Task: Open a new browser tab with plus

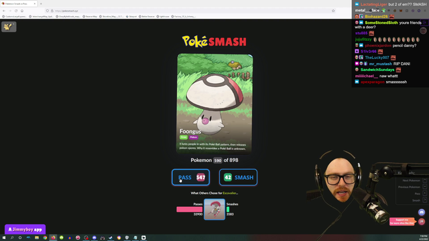Action: coord(41,4)
